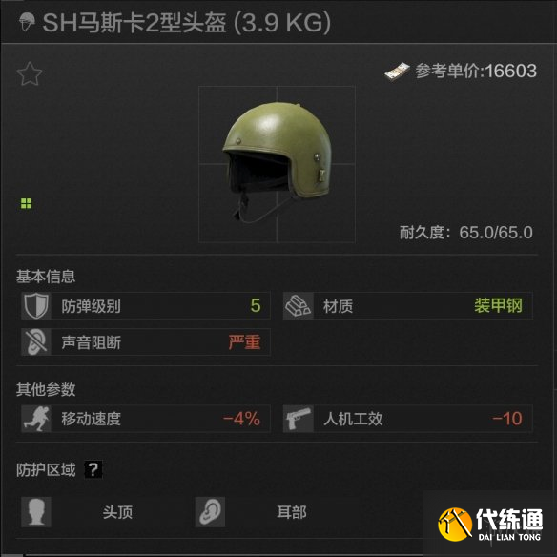Click the green grid size icon

tap(26, 203)
